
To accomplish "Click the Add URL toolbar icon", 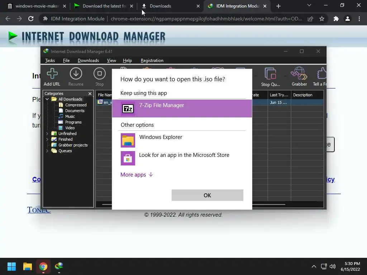I will 52,77.
